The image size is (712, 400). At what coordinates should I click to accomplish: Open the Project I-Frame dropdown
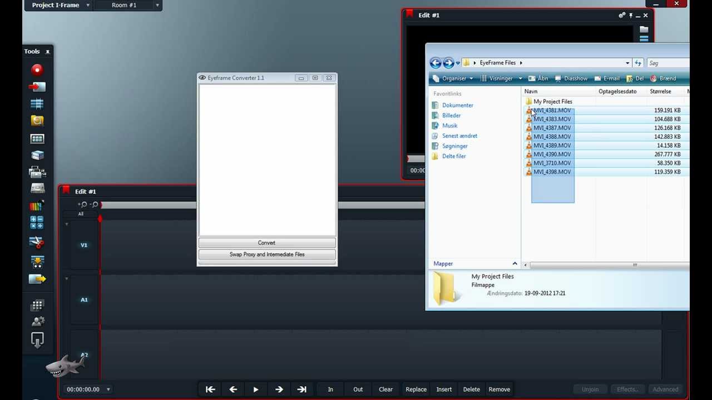87,6
